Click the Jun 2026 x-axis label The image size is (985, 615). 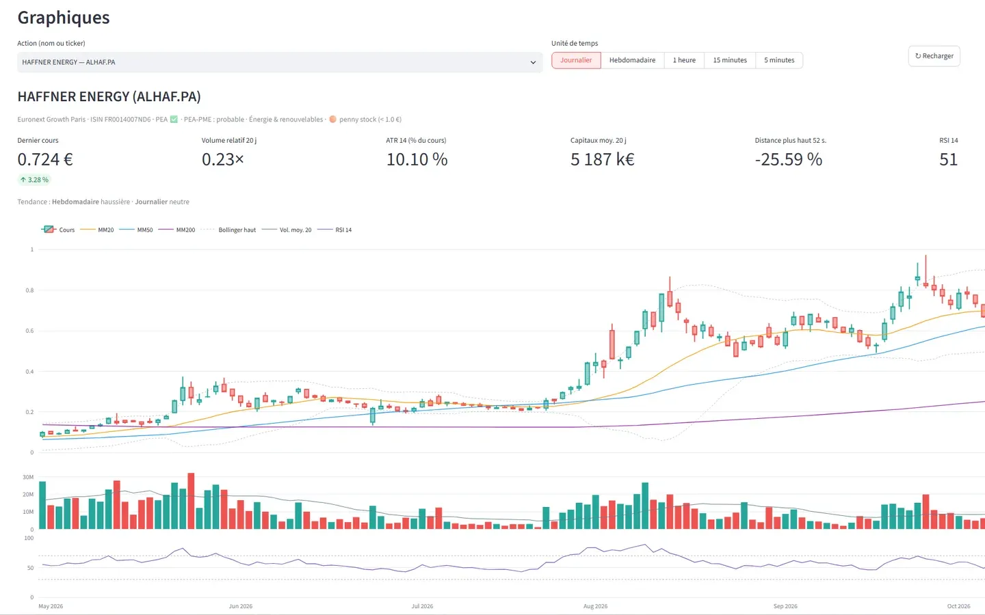pos(241,606)
